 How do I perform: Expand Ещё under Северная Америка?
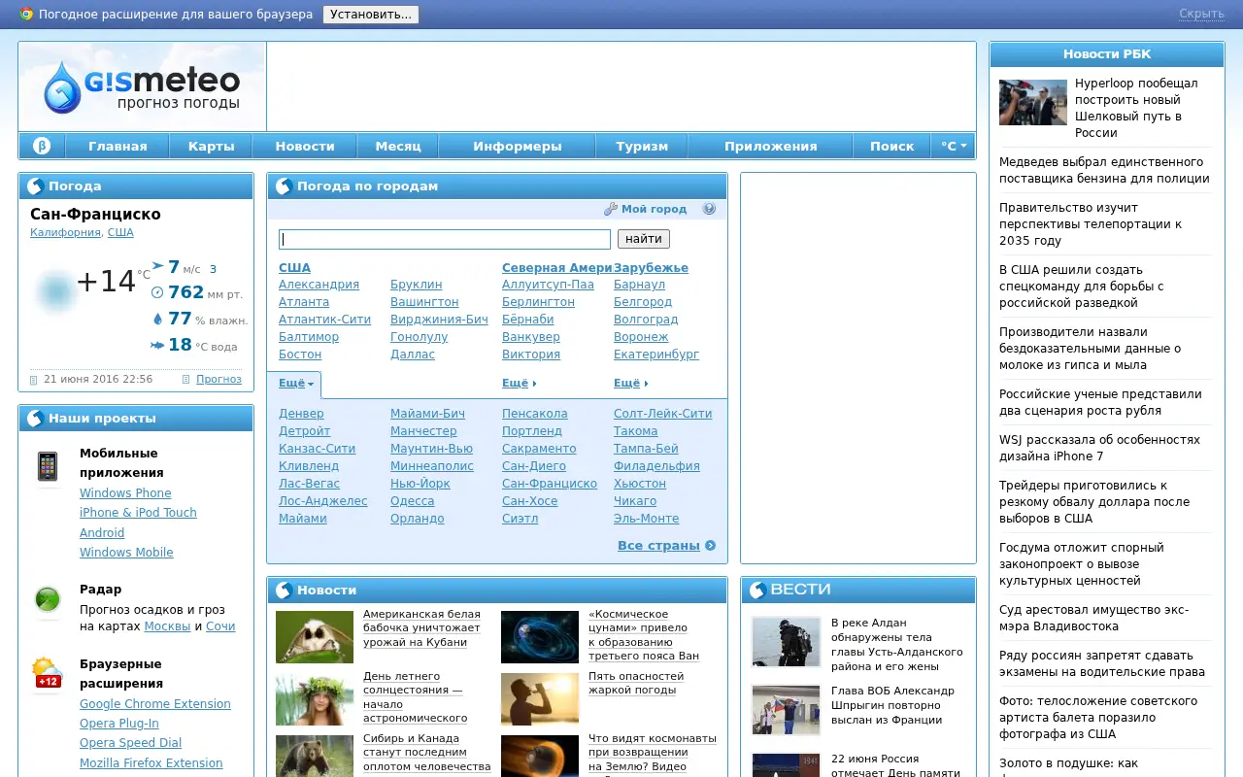(520, 384)
